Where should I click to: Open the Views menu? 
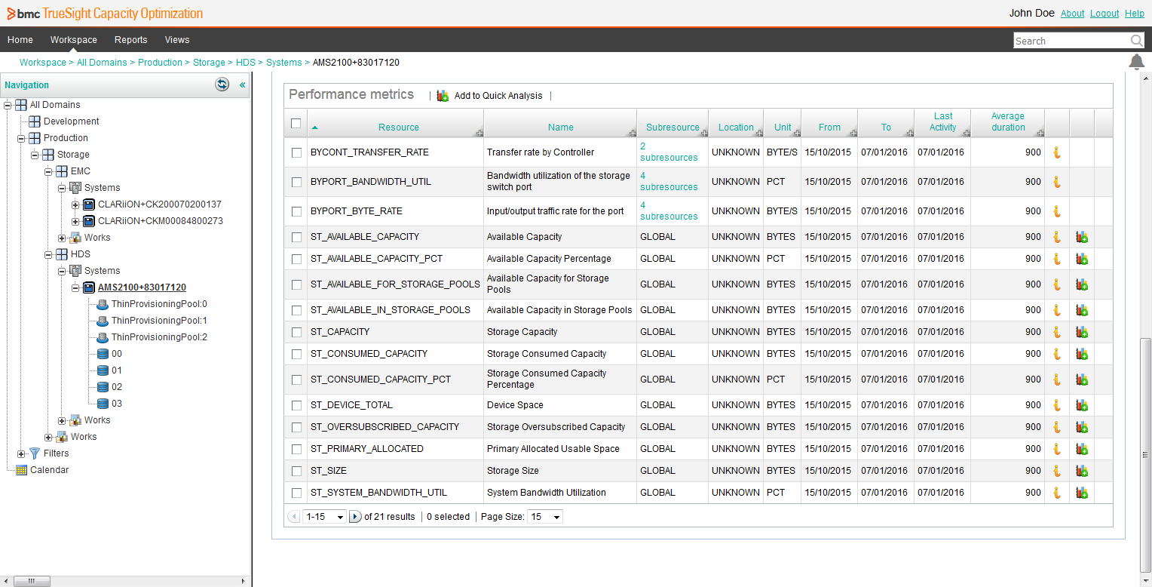pos(177,40)
